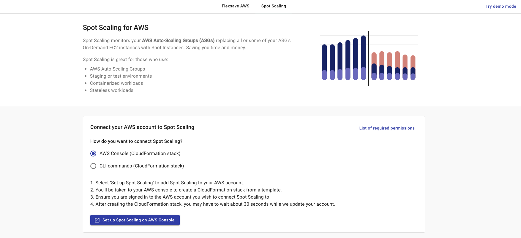521x238 pixels.
Task: Click Spot Scaling is great for those text
Action: point(125,60)
